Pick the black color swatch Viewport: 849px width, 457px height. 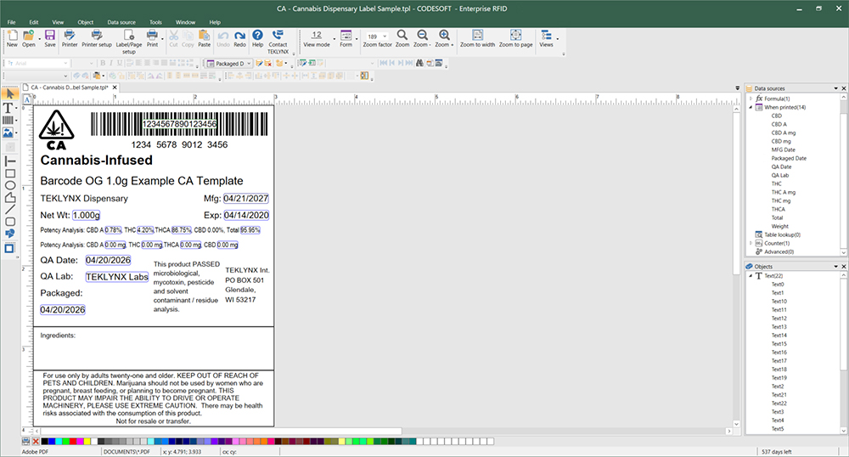tap(44, 442)
